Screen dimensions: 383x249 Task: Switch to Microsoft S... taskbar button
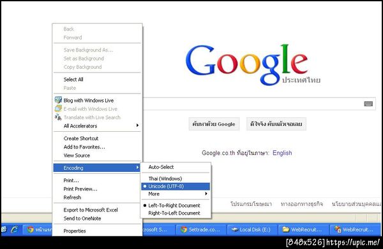158,229
